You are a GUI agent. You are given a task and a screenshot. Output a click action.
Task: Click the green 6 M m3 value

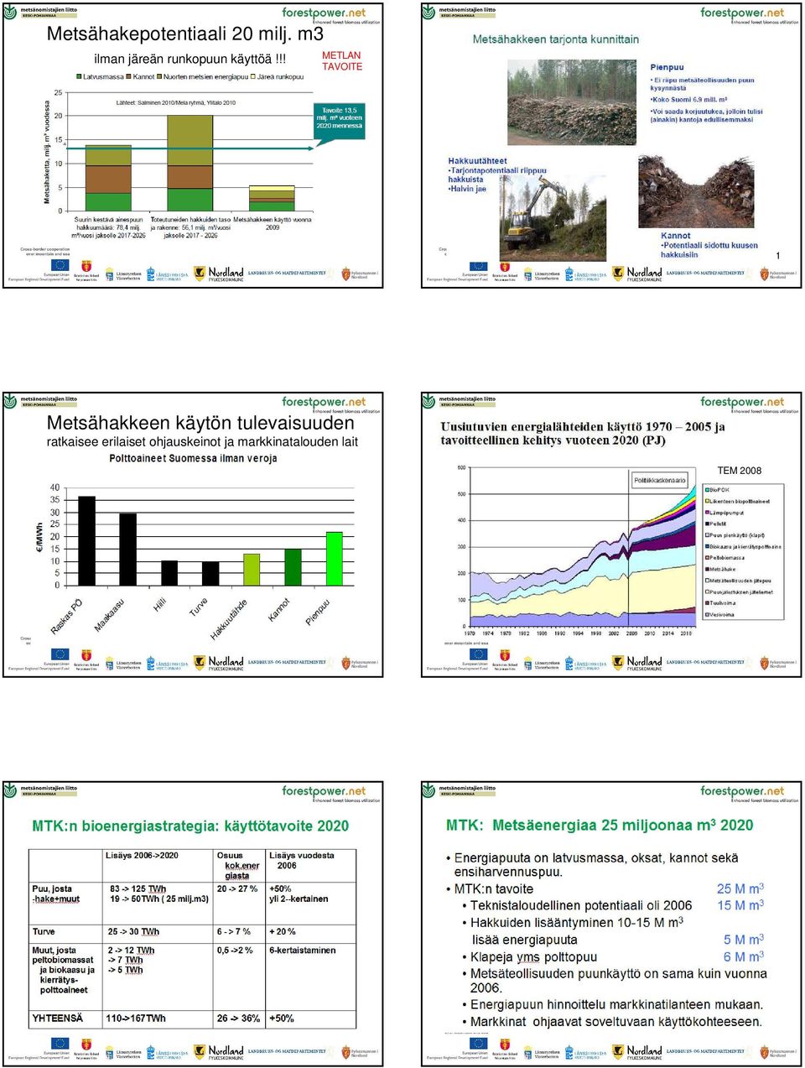coord(744,956)
